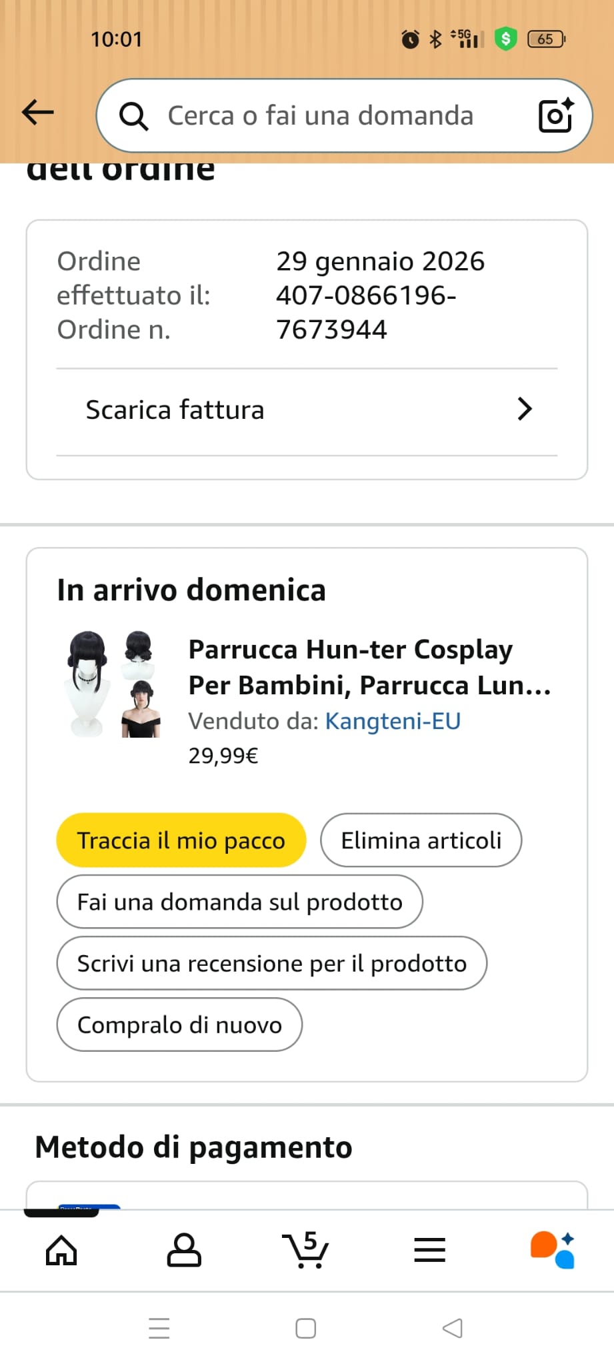Tap the search magnifier icon

(x=133, y=116)
